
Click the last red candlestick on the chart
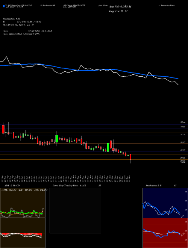130,157
